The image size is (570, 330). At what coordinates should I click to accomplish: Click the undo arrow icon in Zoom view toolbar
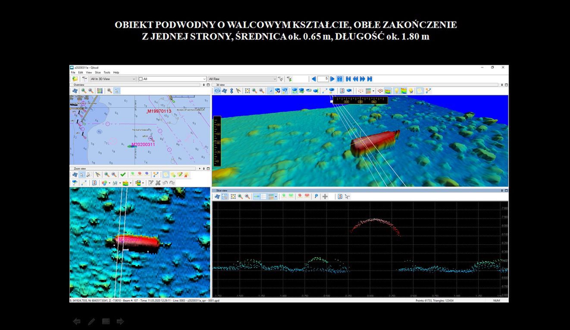[x=165, y=183]
